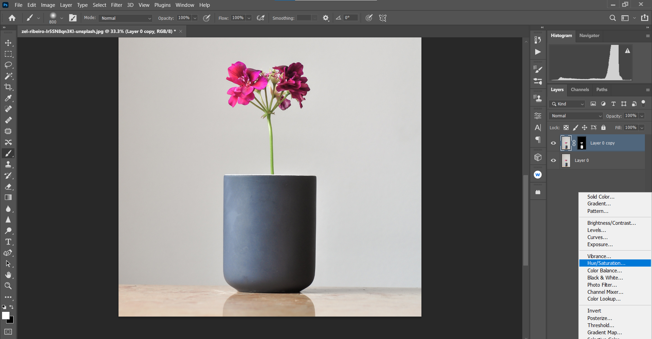Open the brush blending Mode dropdown

126,18
